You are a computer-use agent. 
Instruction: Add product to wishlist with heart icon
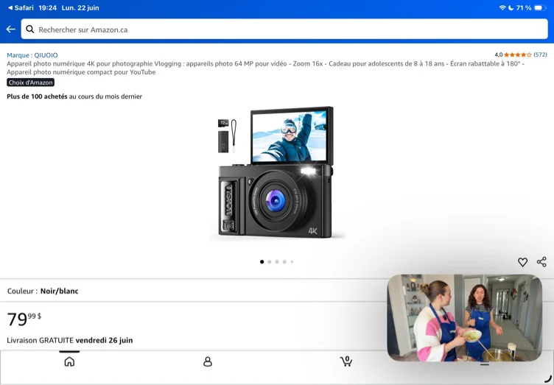(522, 262)
